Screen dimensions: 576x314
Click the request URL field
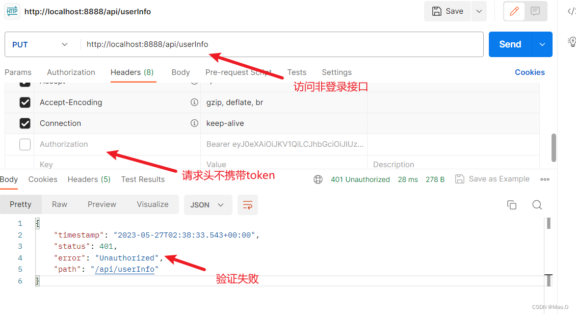(x=282, y=44)
